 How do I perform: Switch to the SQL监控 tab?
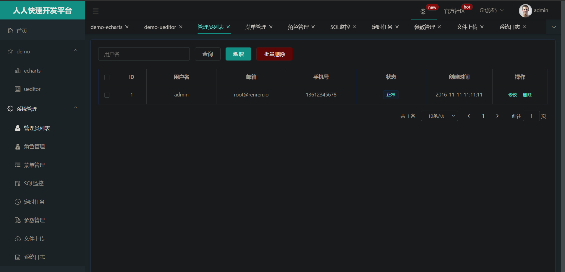point(340,27)
